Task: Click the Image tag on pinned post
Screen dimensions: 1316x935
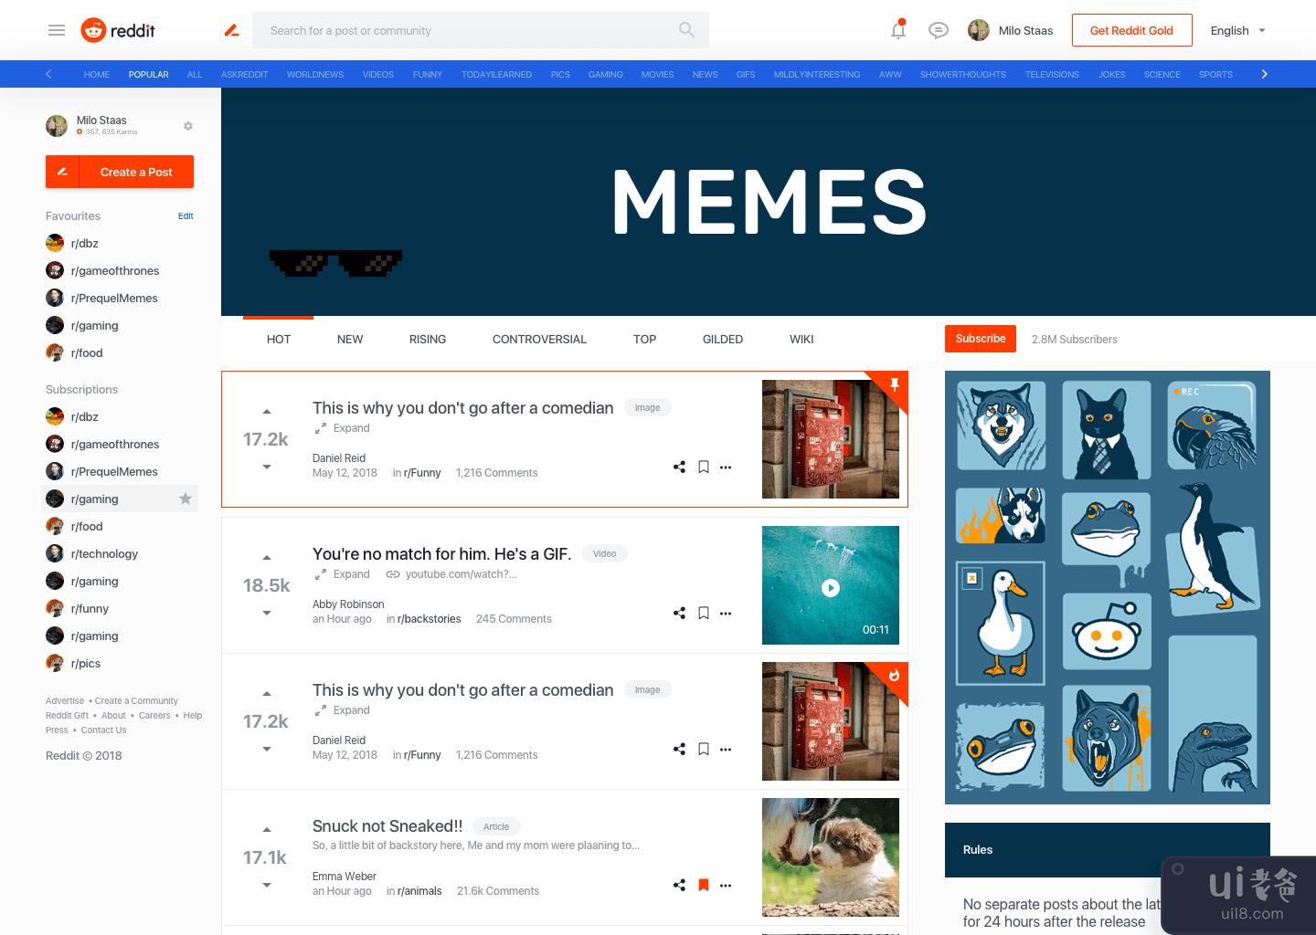Action: (648, 408)
